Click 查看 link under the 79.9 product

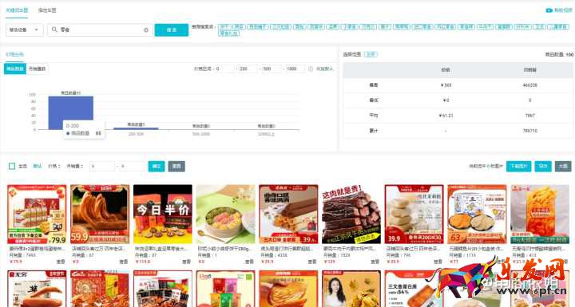(x=61, y=262)
